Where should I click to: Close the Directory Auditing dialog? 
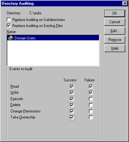click(x=125, y=3)
